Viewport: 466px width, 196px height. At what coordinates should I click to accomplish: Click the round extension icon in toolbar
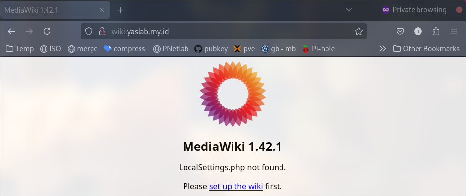418,31
